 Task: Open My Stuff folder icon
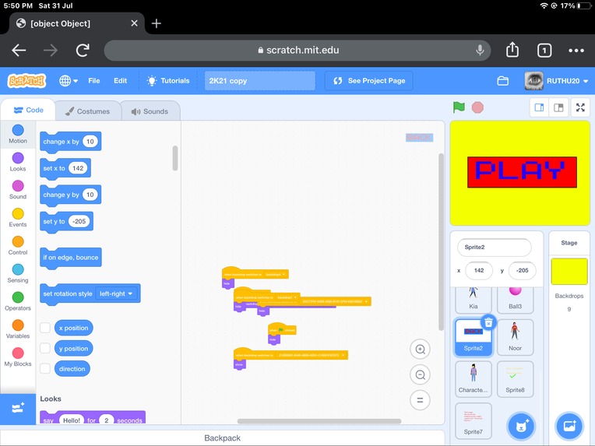pos(503,81)
